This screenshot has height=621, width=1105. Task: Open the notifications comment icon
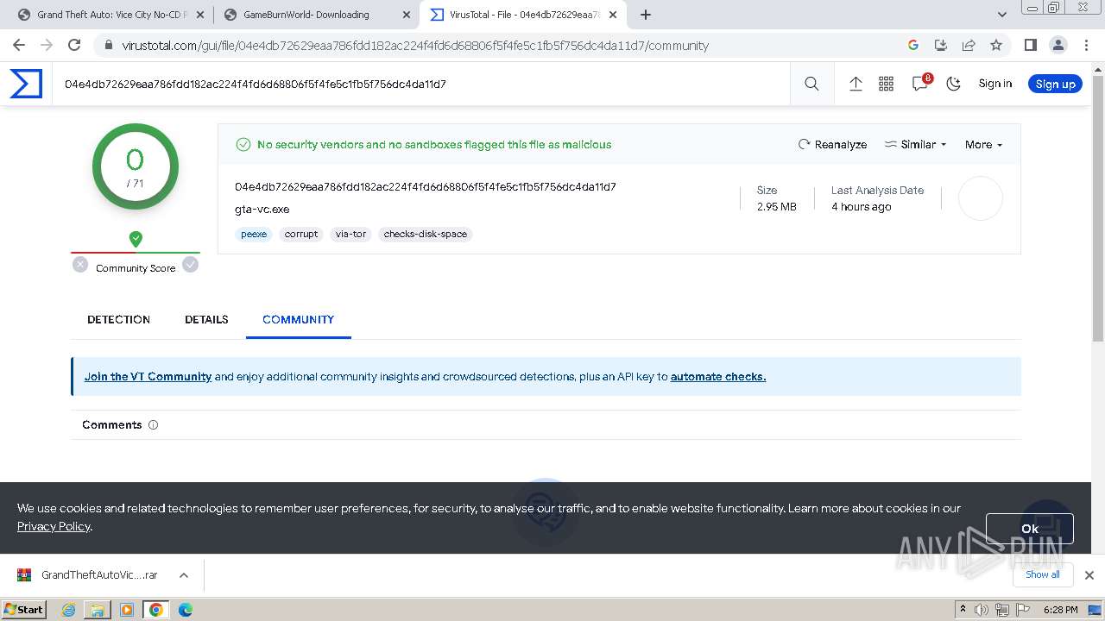[x=920, y=84]
